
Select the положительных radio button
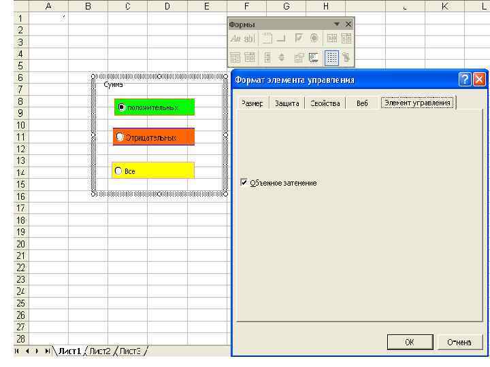121,107
